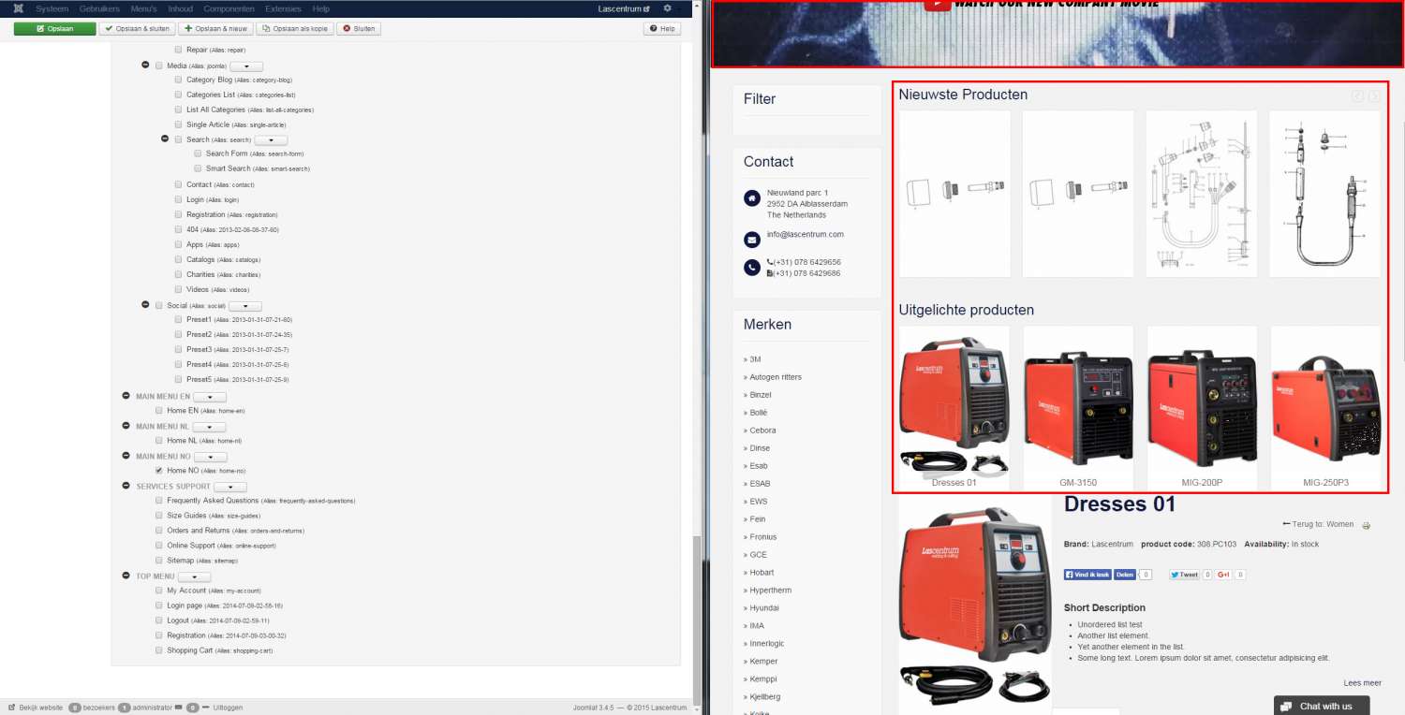Click the Twitter Tweet button

tap(1184, 575)
